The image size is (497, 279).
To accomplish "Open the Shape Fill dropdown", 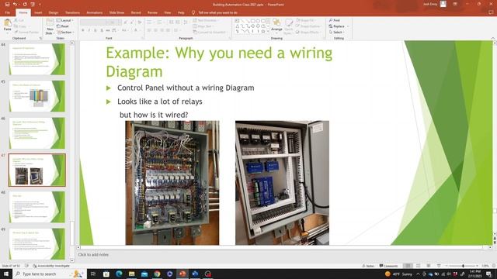I will click(305, 20).
